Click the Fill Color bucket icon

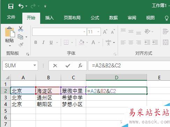click(81, 42)
